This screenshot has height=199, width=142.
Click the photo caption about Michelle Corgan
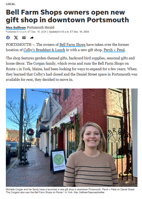click(70, 191)
